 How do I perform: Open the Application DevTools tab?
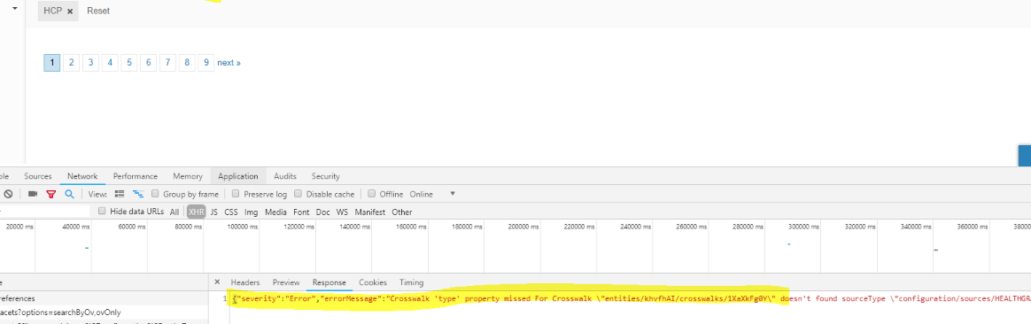[238, 176]
